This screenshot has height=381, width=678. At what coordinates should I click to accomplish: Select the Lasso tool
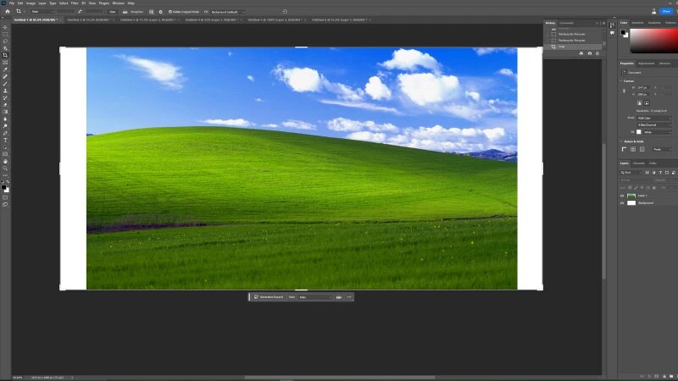point(5,41)
